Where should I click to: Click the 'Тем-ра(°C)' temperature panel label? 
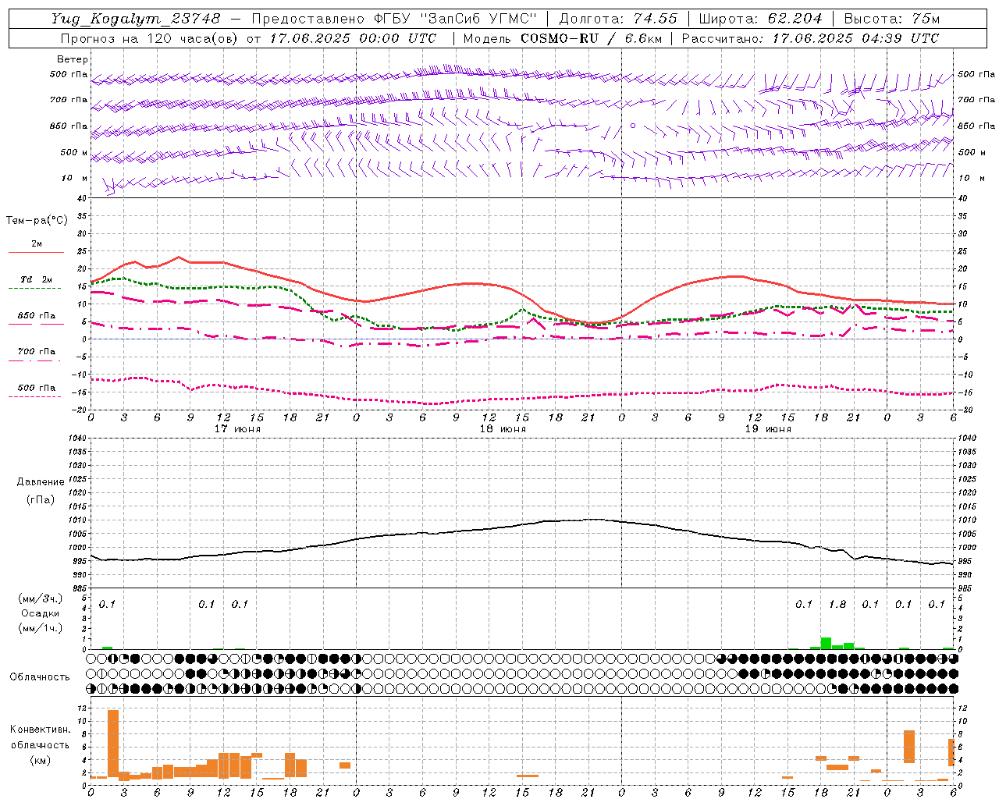point(37,220)
